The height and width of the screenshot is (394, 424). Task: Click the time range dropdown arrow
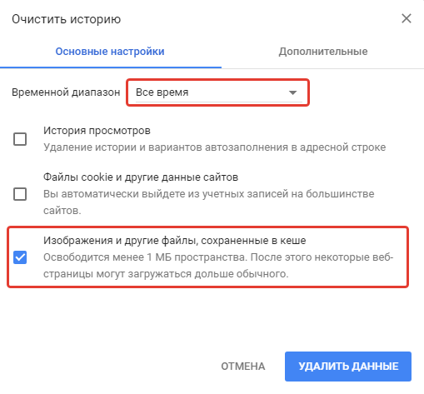(292, 92)
